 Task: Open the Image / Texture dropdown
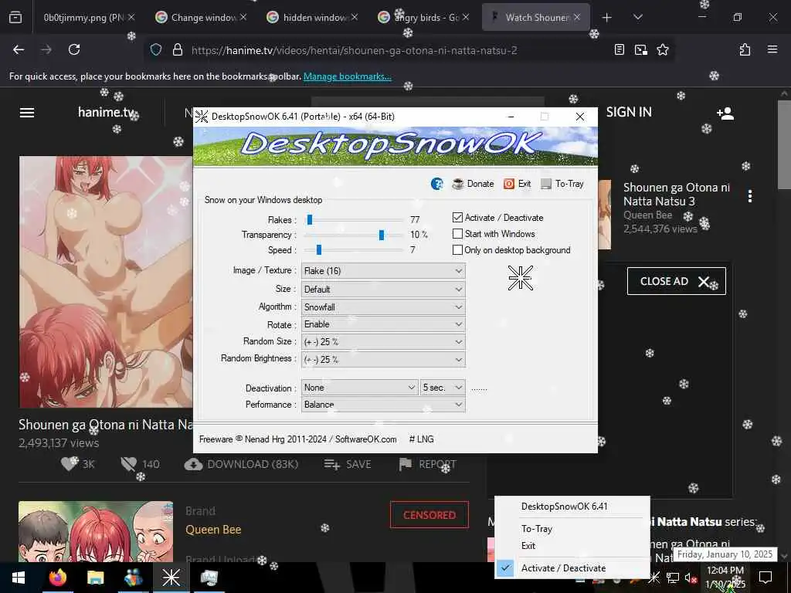click(x=383, y=271)
